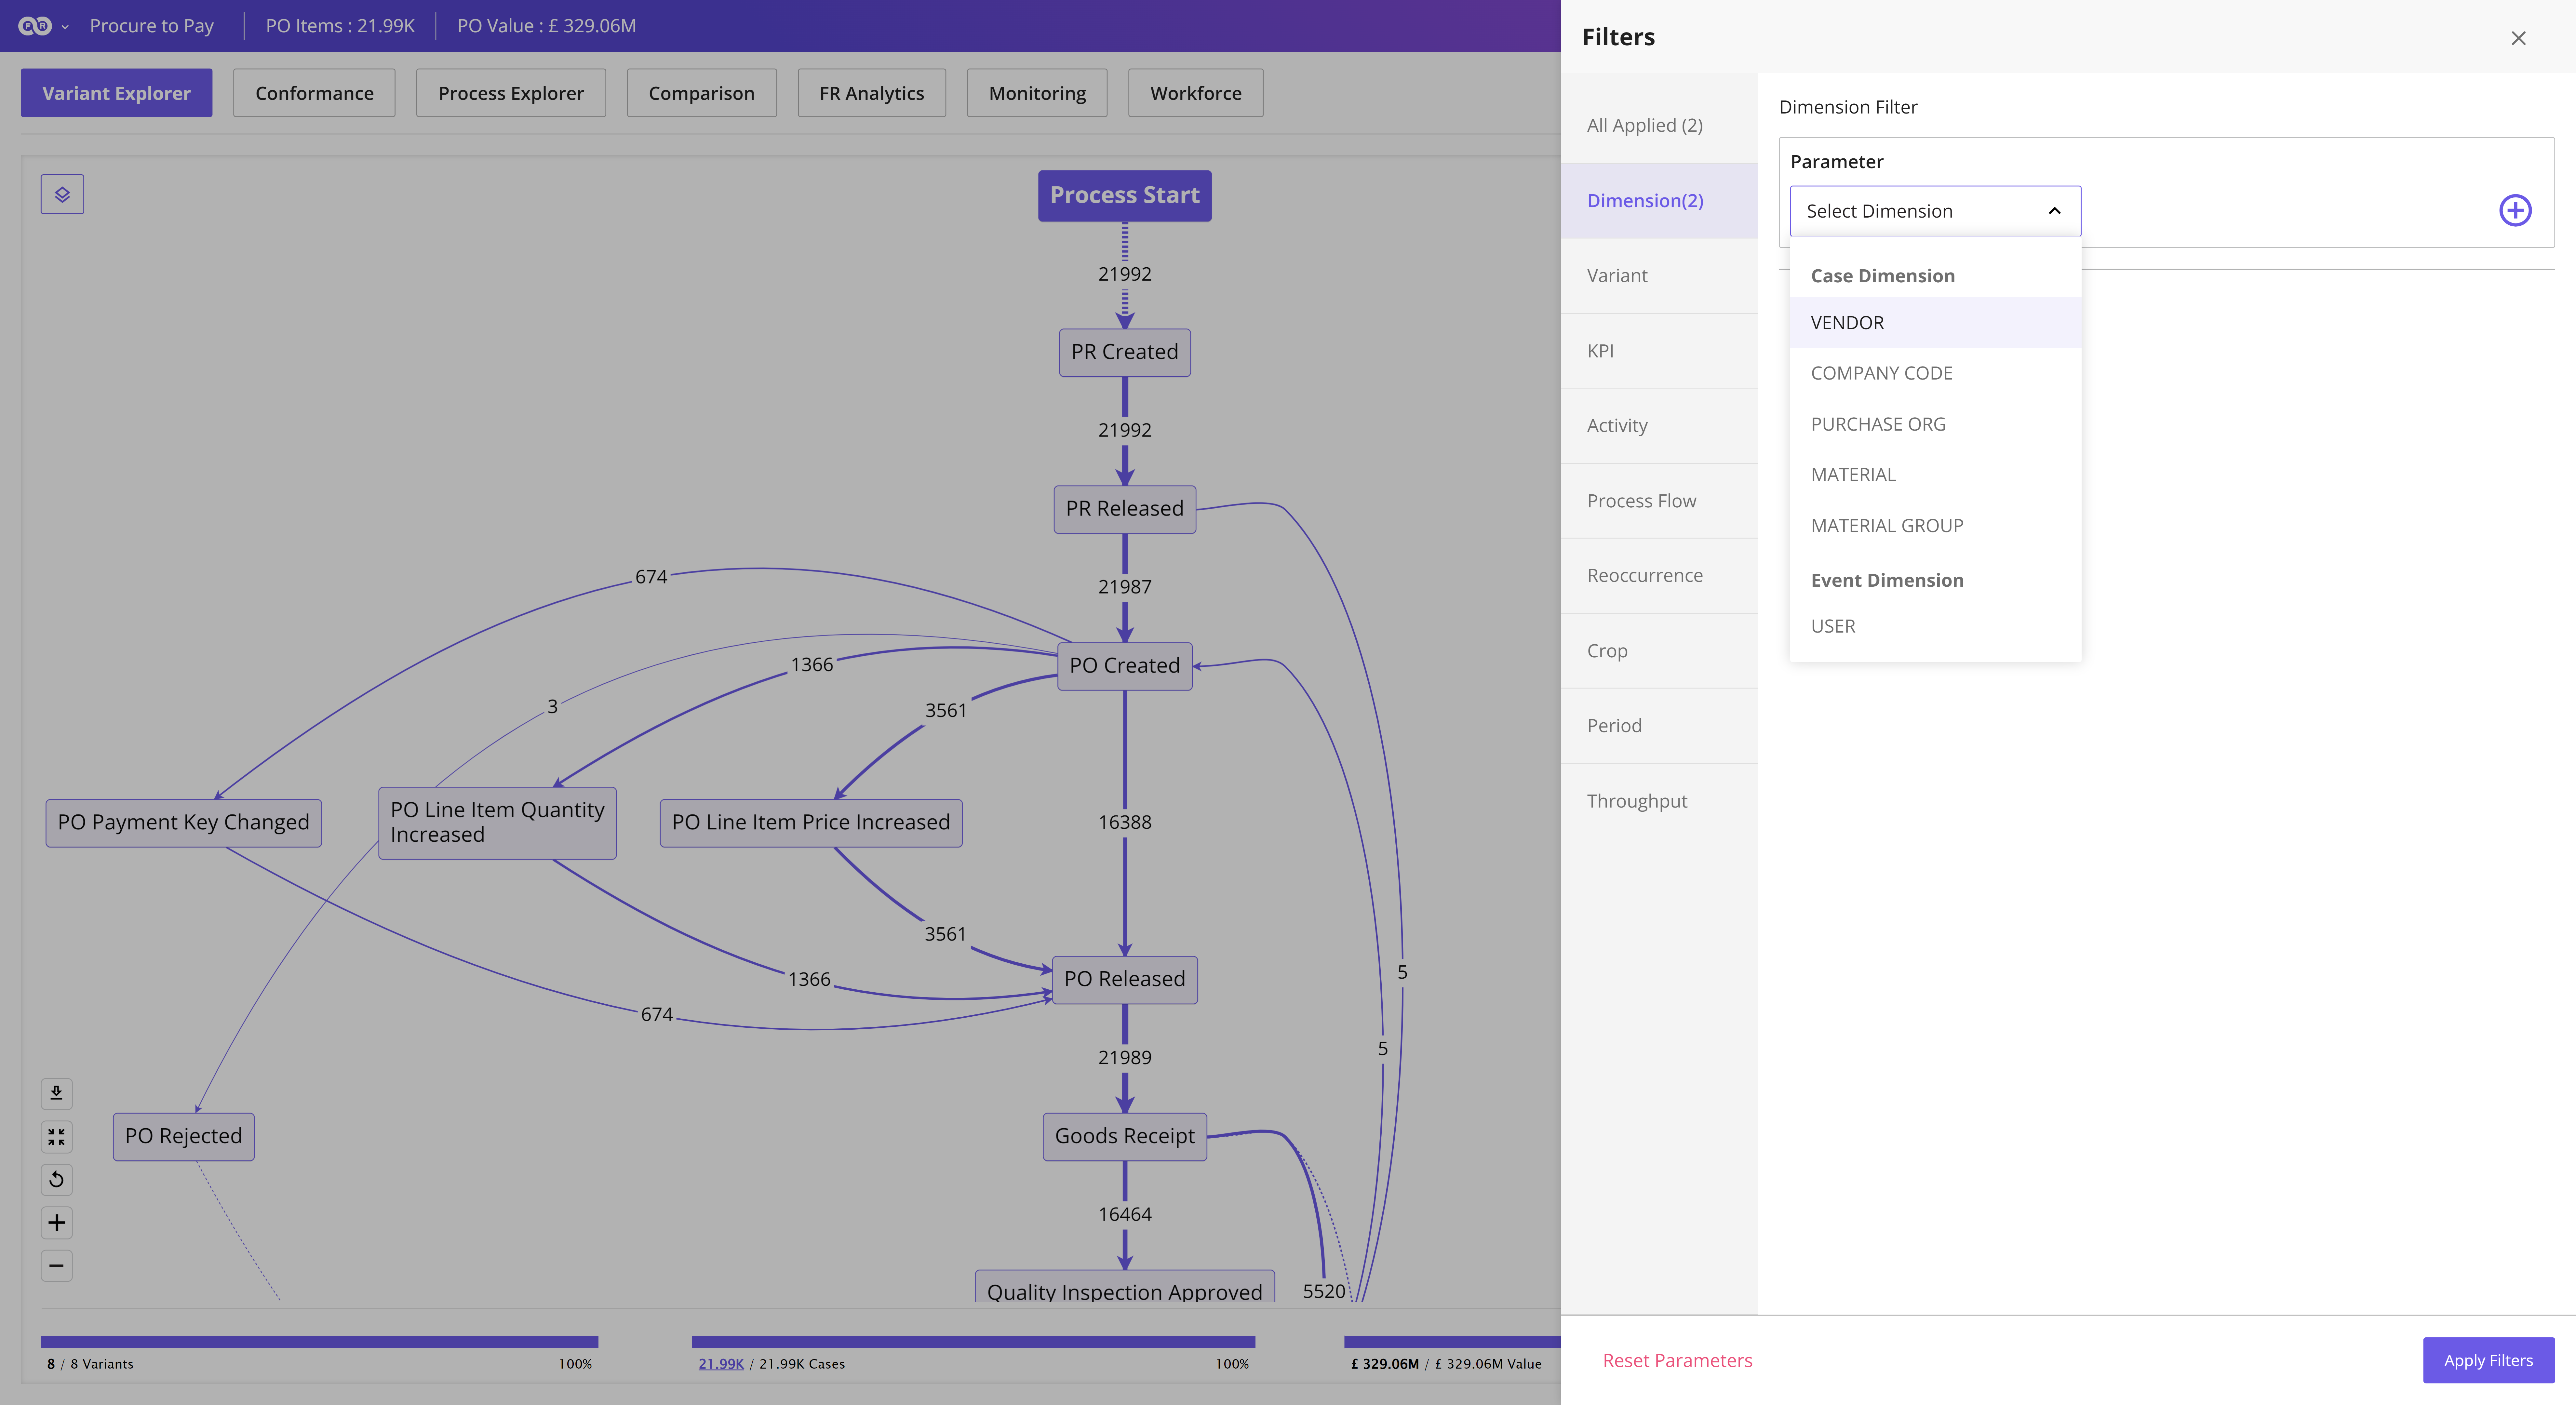Open the app switcher chevron beside the logo
Image resolution: width=2576 pixels, height=1405 pixels.
65,27
